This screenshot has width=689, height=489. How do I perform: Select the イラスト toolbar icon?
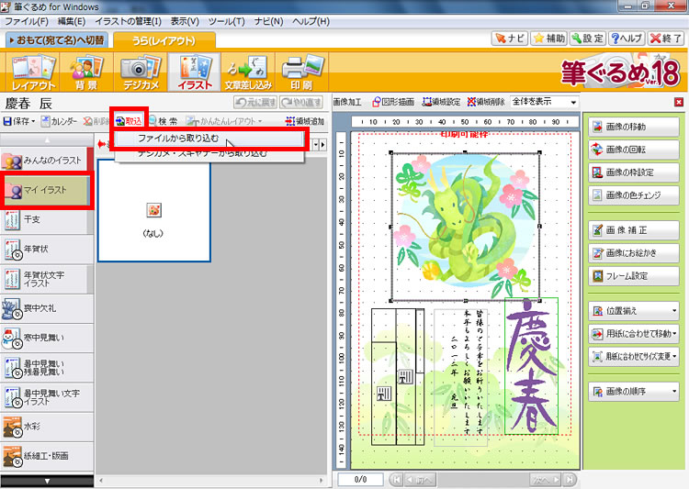coord(194,72)
